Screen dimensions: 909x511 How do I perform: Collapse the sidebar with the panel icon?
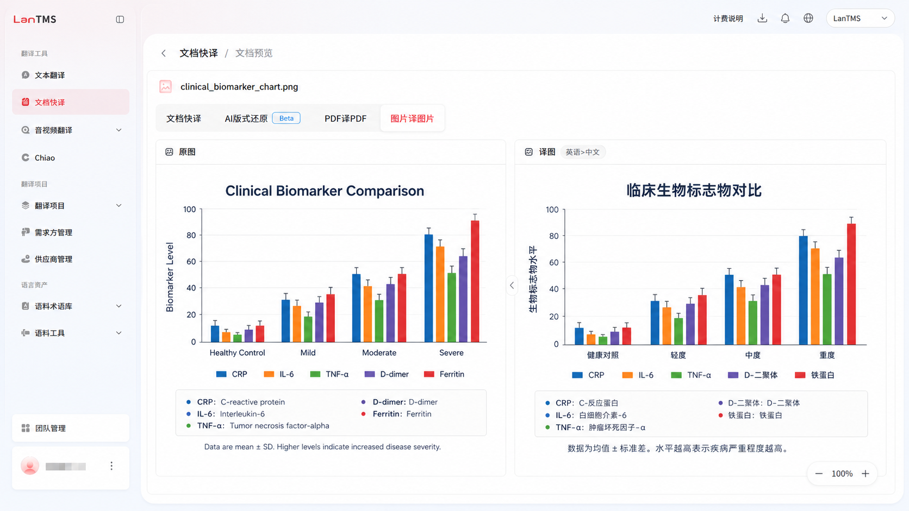pos(120,20)
